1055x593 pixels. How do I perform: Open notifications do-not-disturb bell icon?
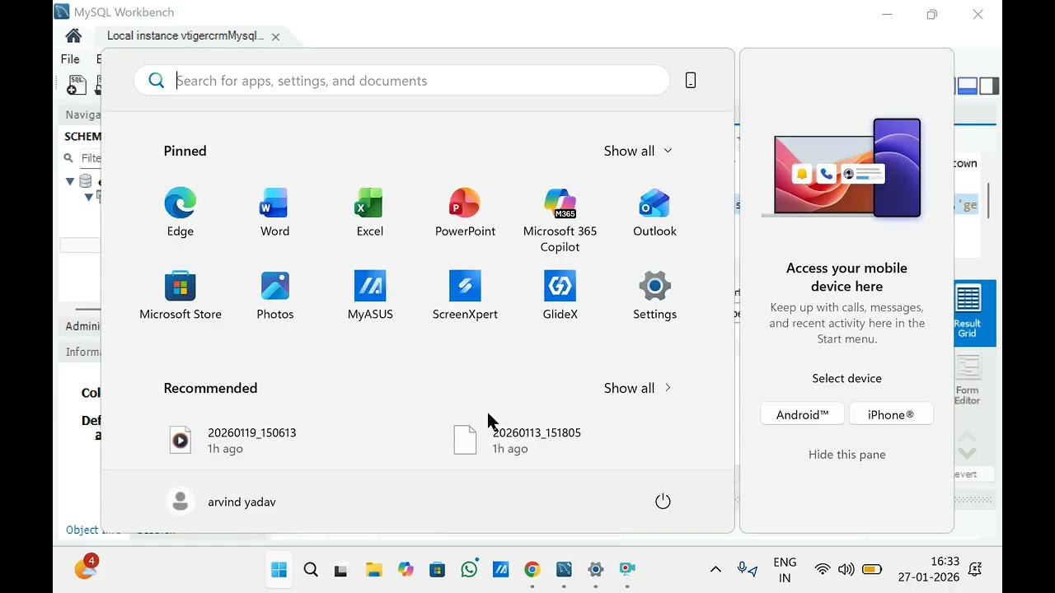pos(976,569)
